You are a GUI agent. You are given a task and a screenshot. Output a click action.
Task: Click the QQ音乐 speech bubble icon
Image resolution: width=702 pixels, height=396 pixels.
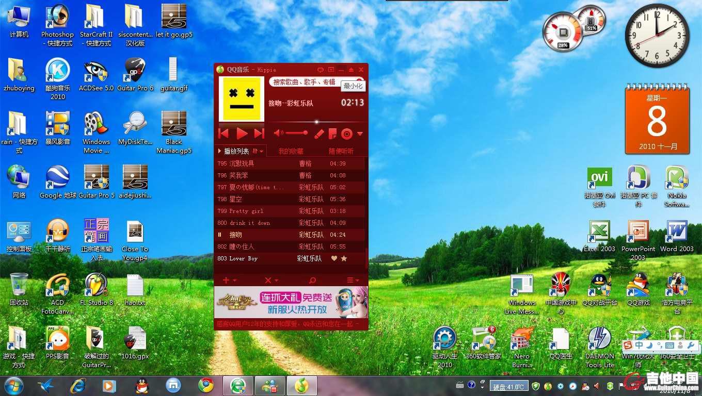click(321, 70)
